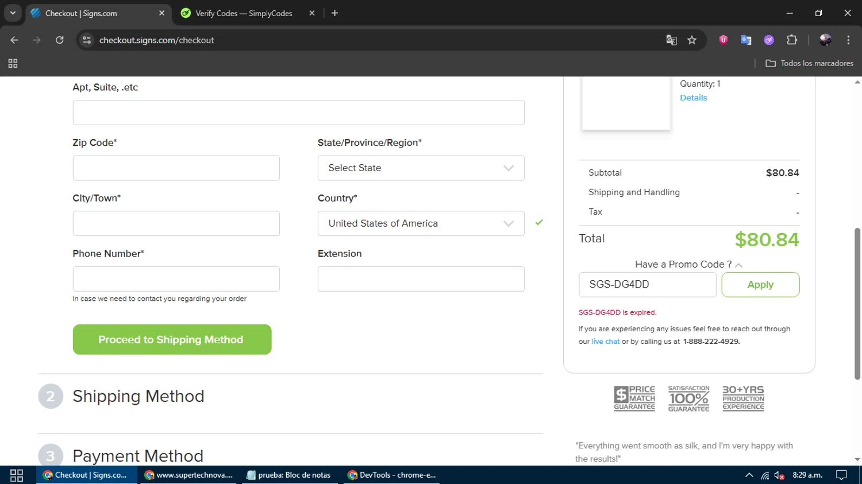Click the product thumbnail image
The image size is (862, 484).
(x=626, y=103)
